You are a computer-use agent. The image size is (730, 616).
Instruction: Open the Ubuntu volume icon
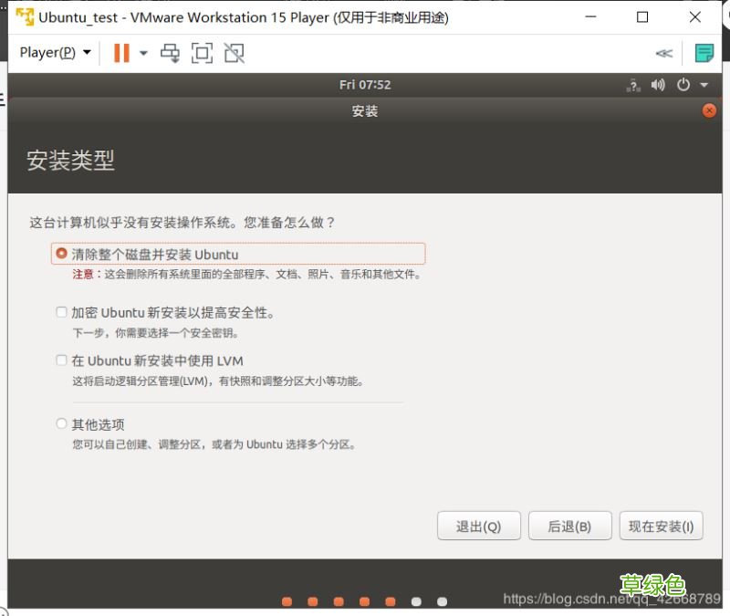click(658, 85)
